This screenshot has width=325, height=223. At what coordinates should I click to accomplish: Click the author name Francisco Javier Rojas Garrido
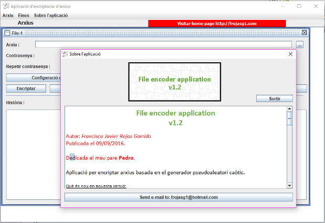click(x=116, y=136)
